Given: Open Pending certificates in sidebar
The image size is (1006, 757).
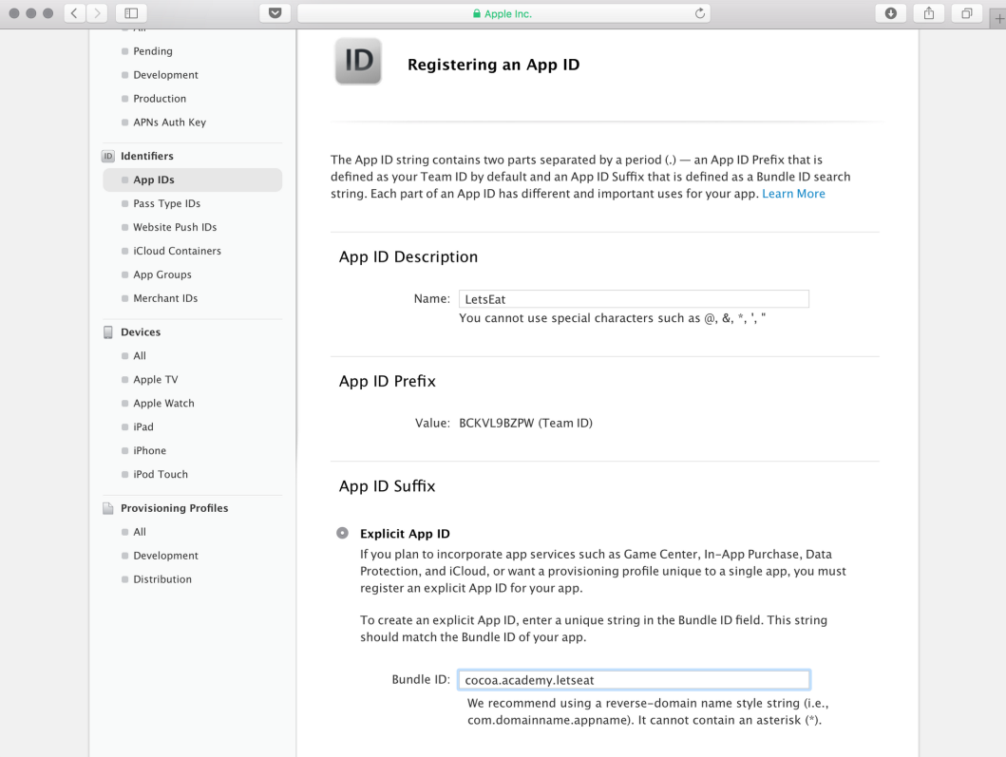Looking at the screenshot, I should coord(153,51).
